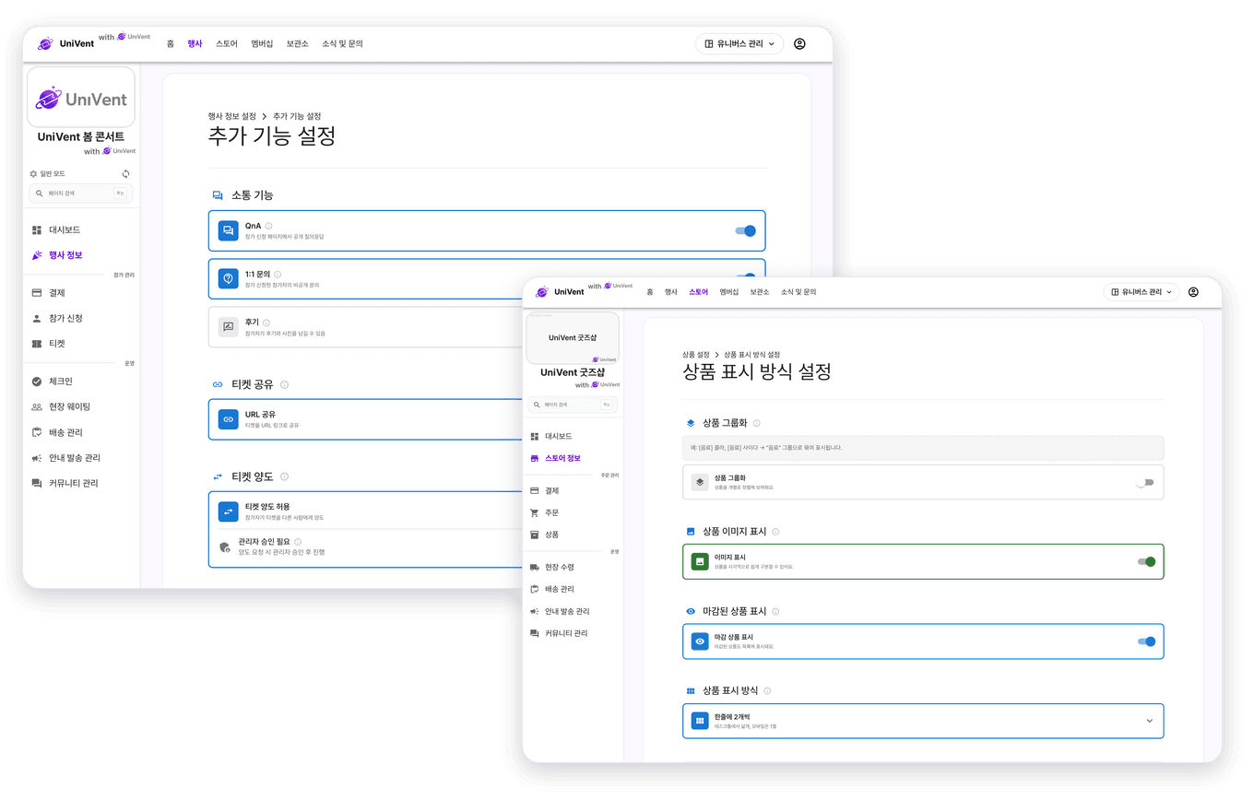Viewport: 1254px width, 811px height.
Task: Click the 상품 그룹화 layers icon in its card
Action: [x=700, y=482]
